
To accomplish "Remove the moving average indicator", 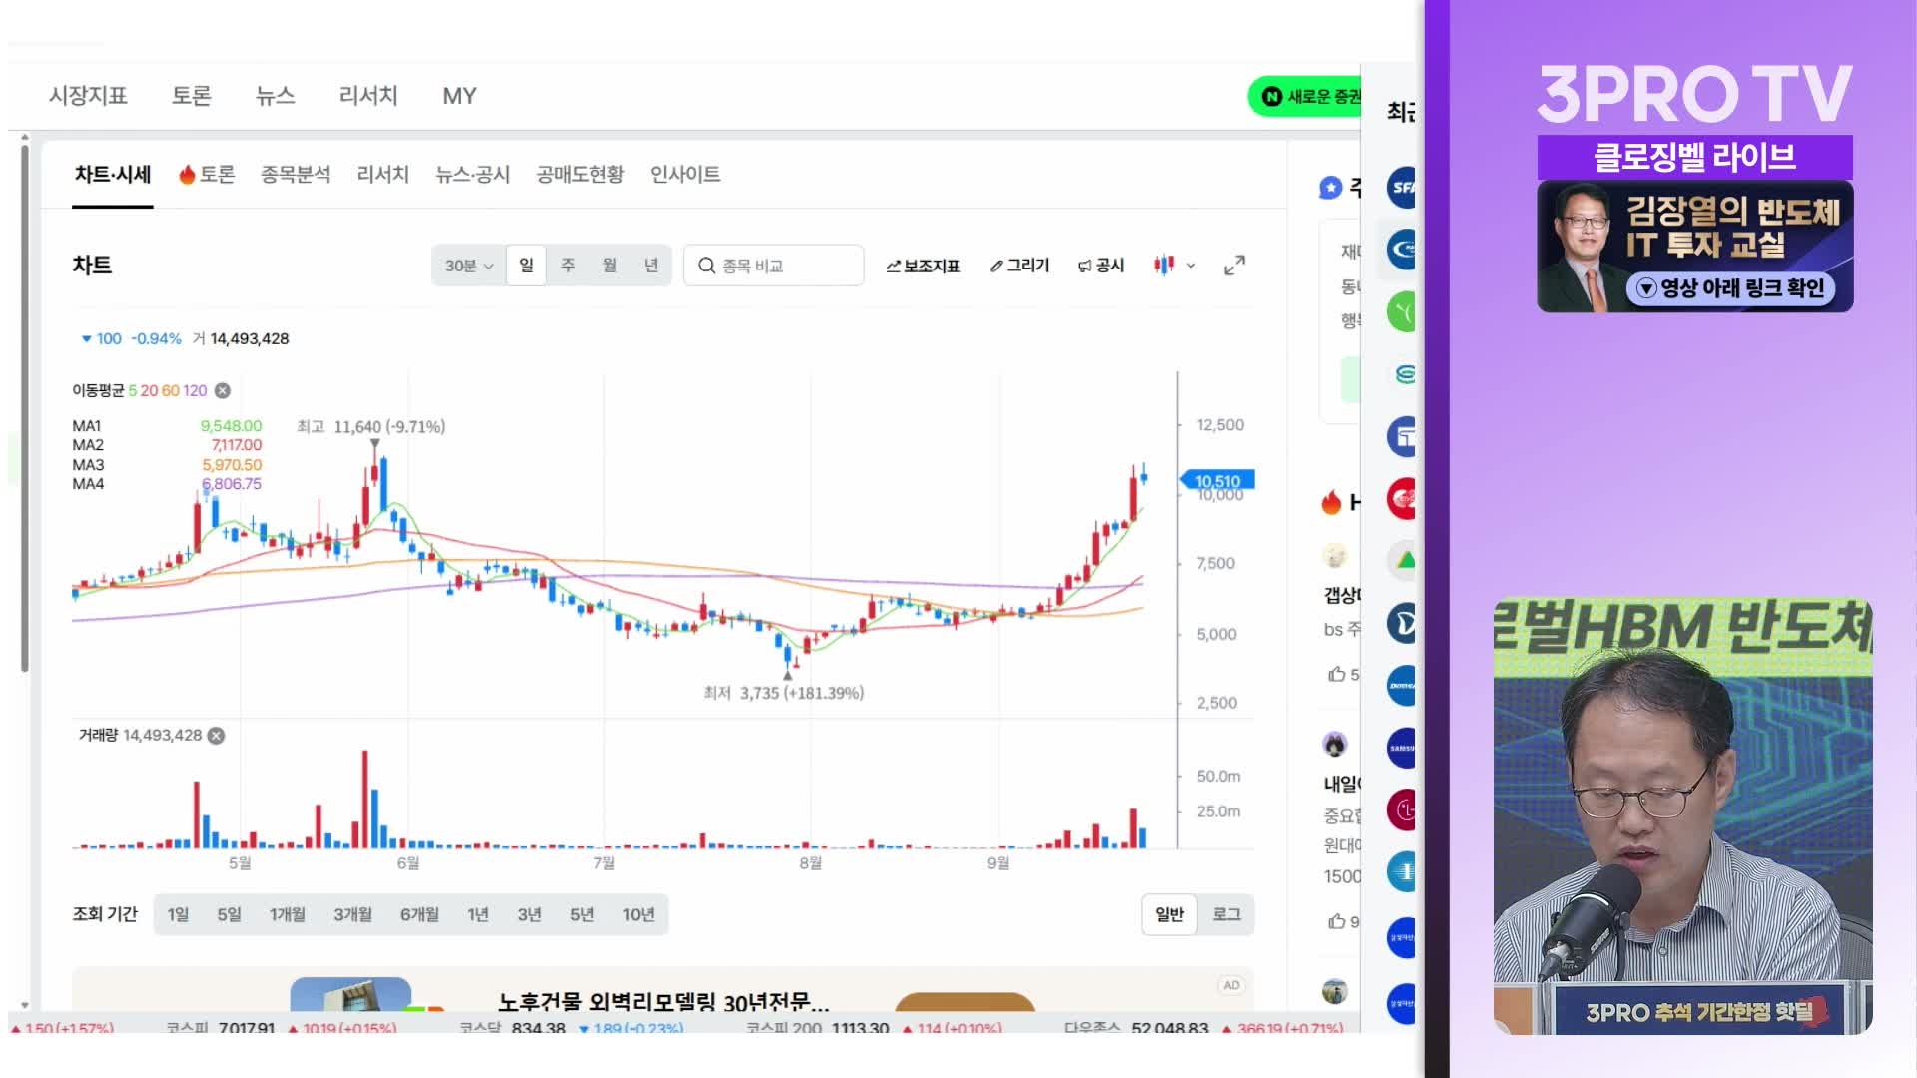I will click(x=223, y=390).
